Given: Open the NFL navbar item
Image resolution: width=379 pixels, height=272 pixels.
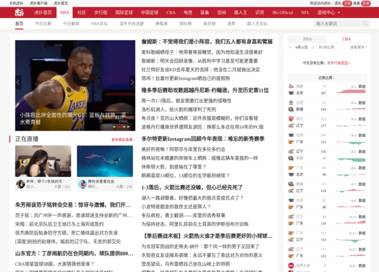Looking at the screenshot, I should click(306, 12).
